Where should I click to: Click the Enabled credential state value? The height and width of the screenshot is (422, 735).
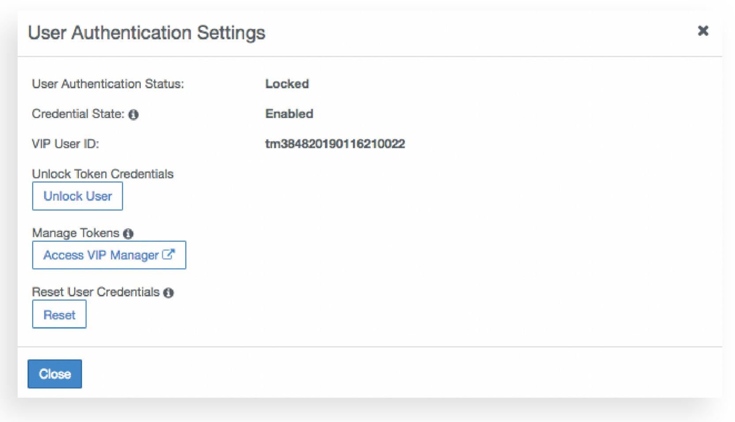click(289, 114)
